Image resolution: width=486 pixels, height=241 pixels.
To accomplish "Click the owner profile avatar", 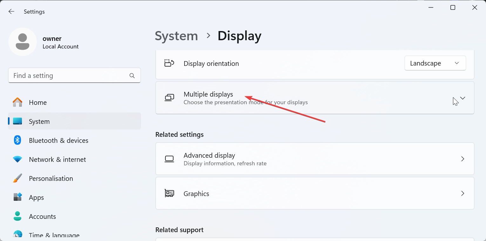I will point(23,42).
